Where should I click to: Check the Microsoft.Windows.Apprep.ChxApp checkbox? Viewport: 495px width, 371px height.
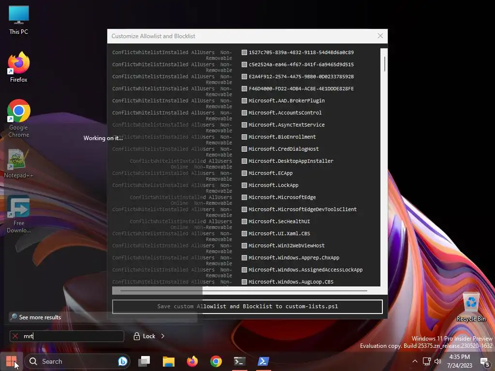point(244,258)
